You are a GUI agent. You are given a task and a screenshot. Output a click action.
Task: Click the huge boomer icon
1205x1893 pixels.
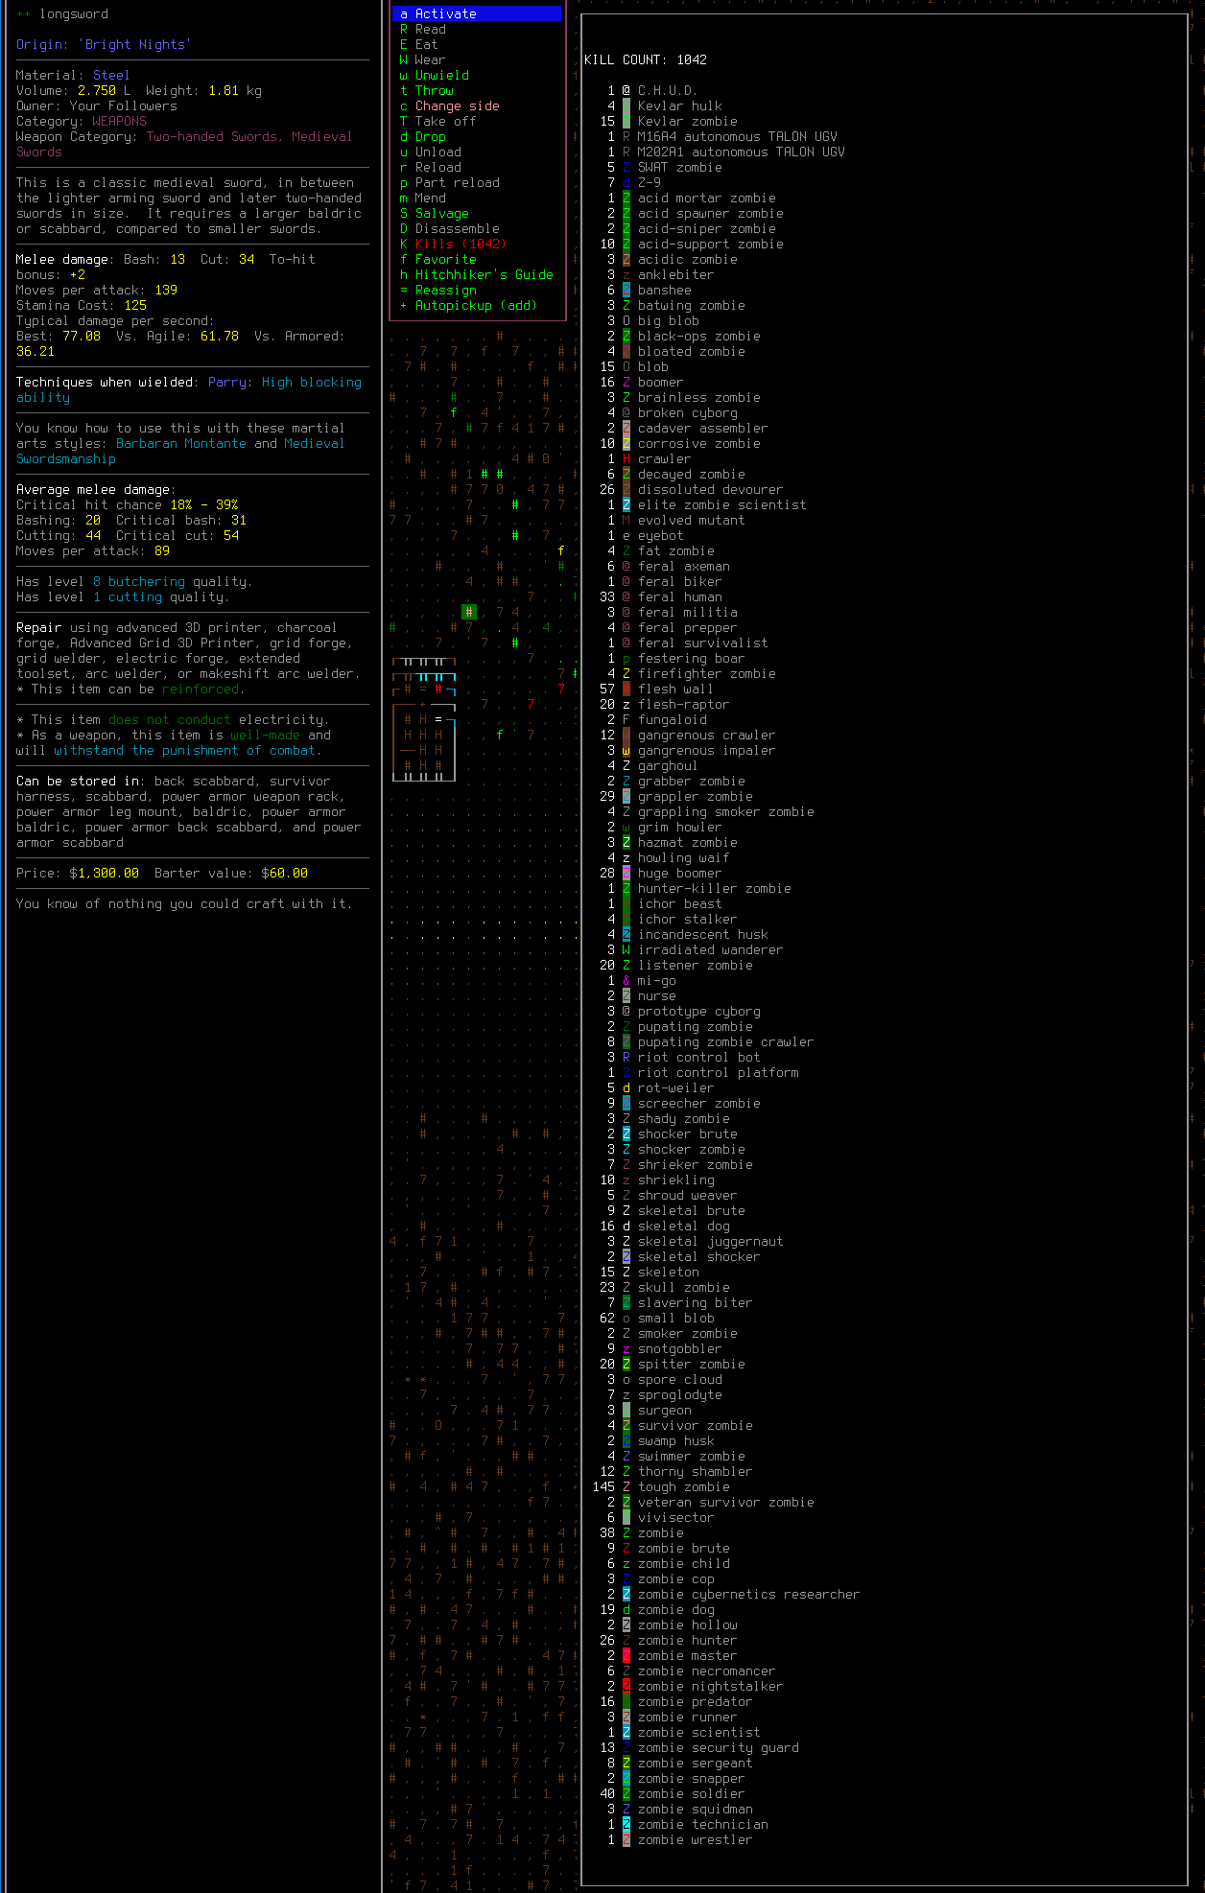click(626, 873)
